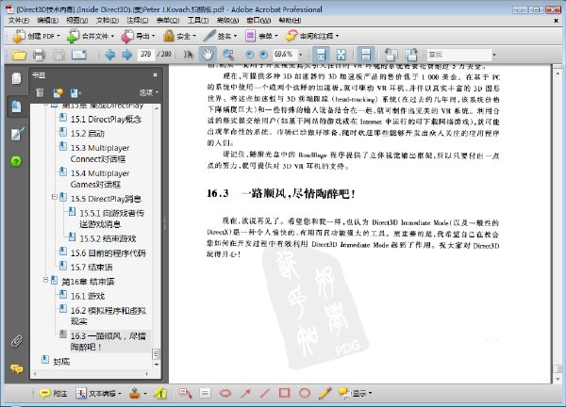Open the Text Edits (文本编辑) tool
The width and height of the screenshot is (566, 407).
[98, 393]
